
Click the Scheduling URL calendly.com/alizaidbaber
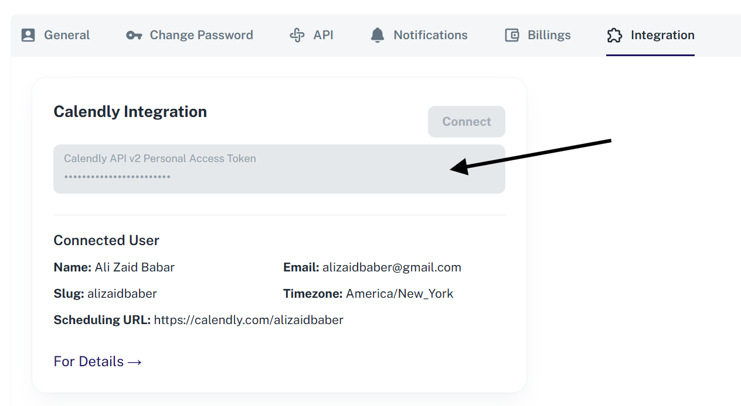point(249,320)
